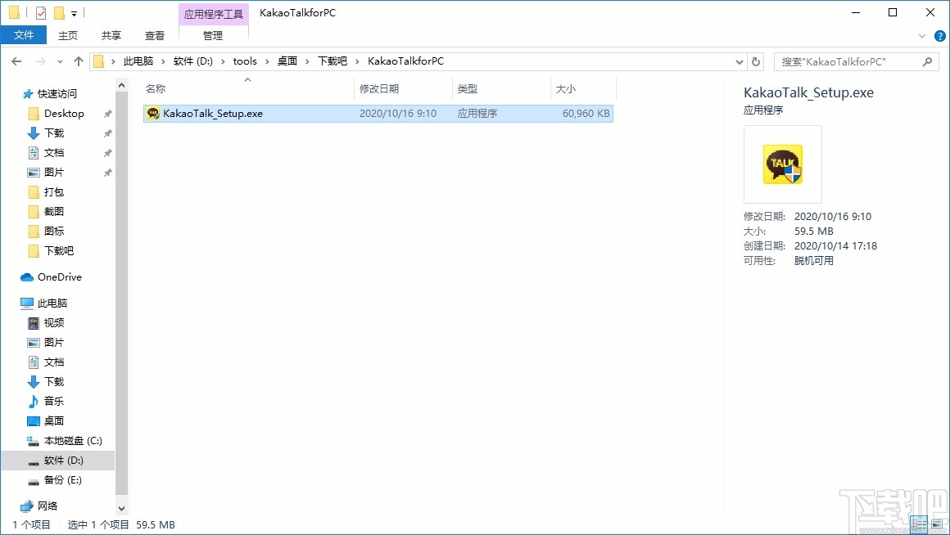Select the 应用程序工具 contextual tab
This screenshot has height=535, width=950.
(214, 13)
